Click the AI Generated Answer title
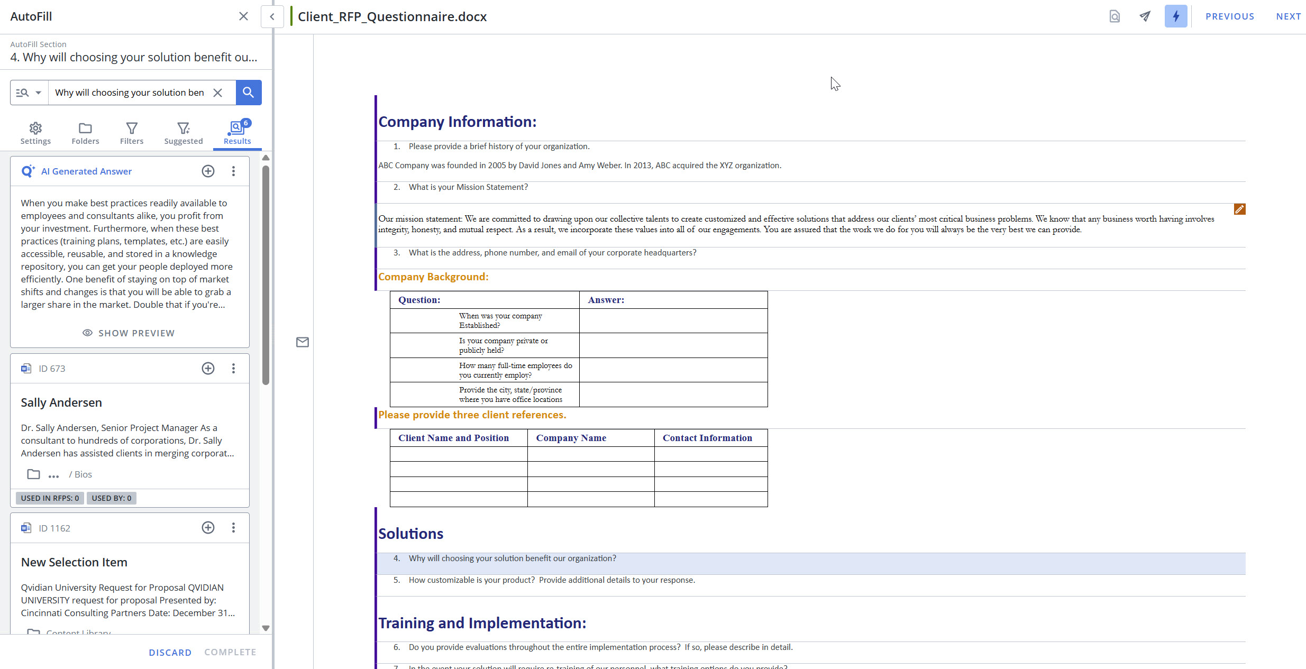1306x669 pixels. pos(87,171)
